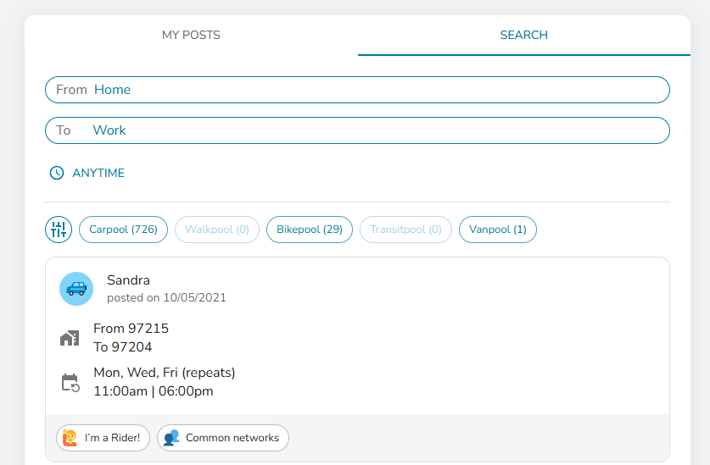Switch to the MY POSTS tab
Image resolution: width=710 pixels, height=465 pixels.
191,36
